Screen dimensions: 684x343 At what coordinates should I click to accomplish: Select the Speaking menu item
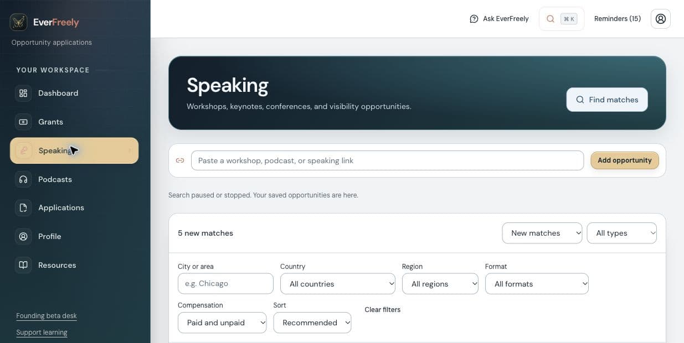click(74, 150)
